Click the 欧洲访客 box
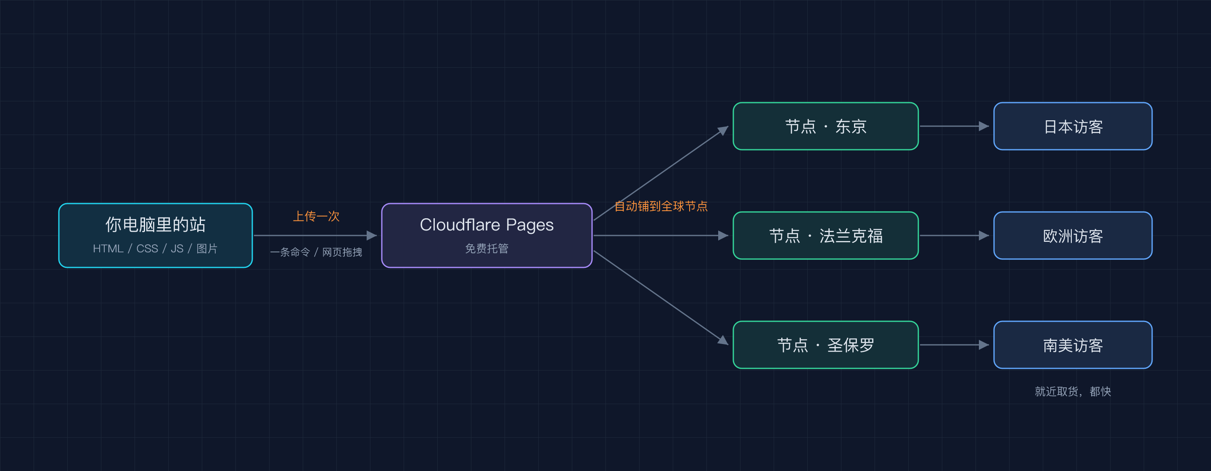This screenshot has width=1211, height=471. [x=1073, y=235]
